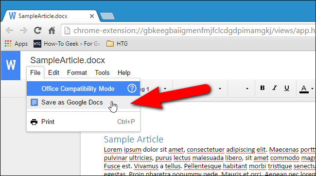Click the Ctrl+P shortcut label
The image size is (316, 176).
126,122
